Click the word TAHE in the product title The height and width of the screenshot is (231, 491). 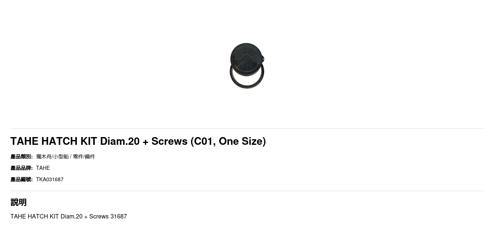24,141
